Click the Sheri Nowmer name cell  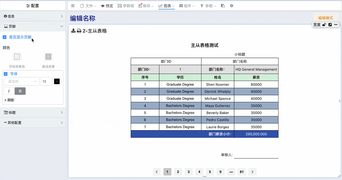click(x=218, y=84)
